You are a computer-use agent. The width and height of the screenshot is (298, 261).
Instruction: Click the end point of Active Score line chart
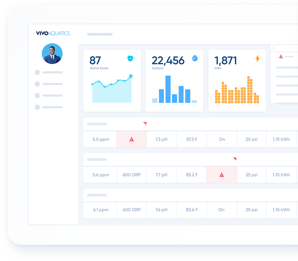click(x=131, y=76)
